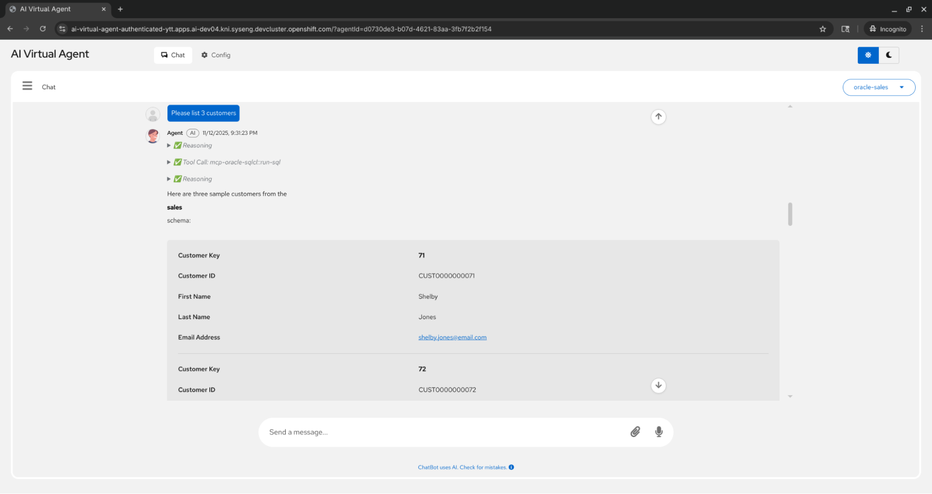Switch to the Config tab
The height and width of the screenshot is (494, 932).
[216, 55]
